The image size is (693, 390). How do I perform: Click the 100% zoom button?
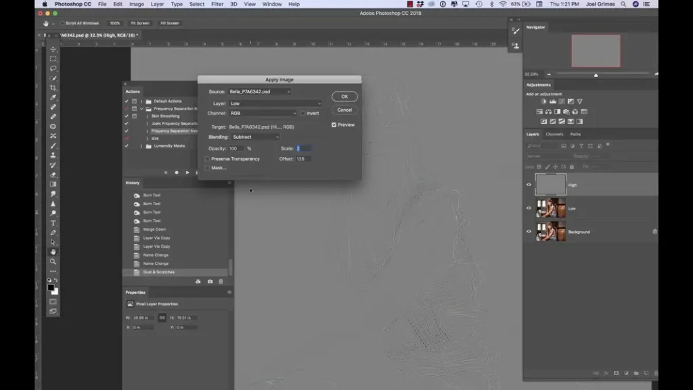coord(115,24)
